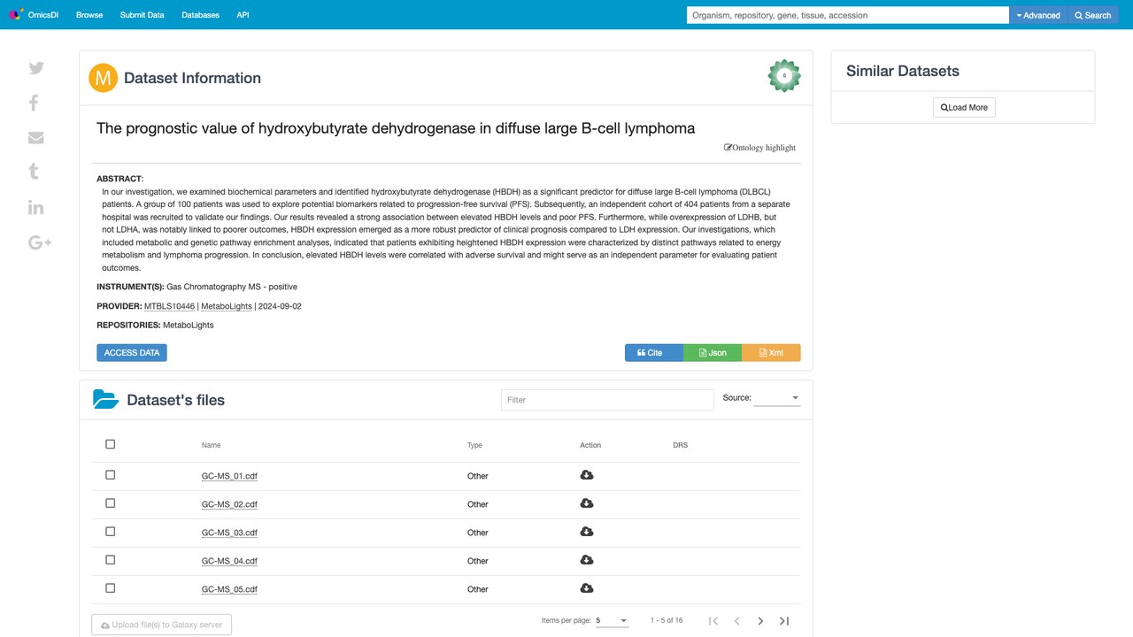Image resolution: width=1133 pixels, height=637 pixels.
Task: Click the Cite button
Action: pos(654,352)
